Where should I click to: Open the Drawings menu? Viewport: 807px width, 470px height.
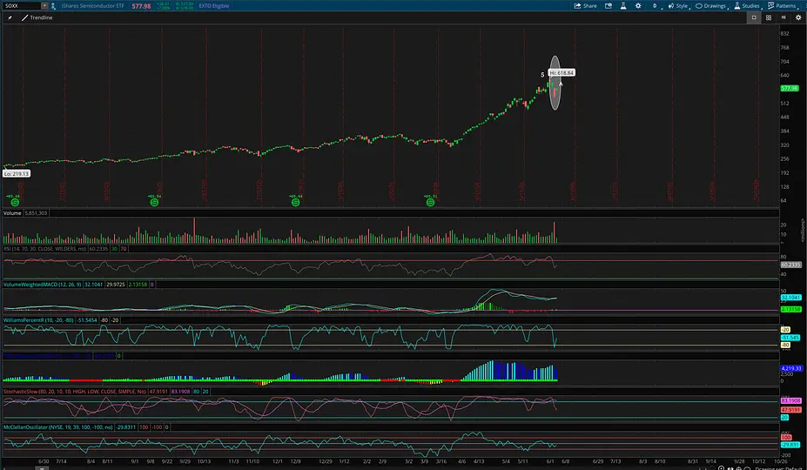[712, 6]
